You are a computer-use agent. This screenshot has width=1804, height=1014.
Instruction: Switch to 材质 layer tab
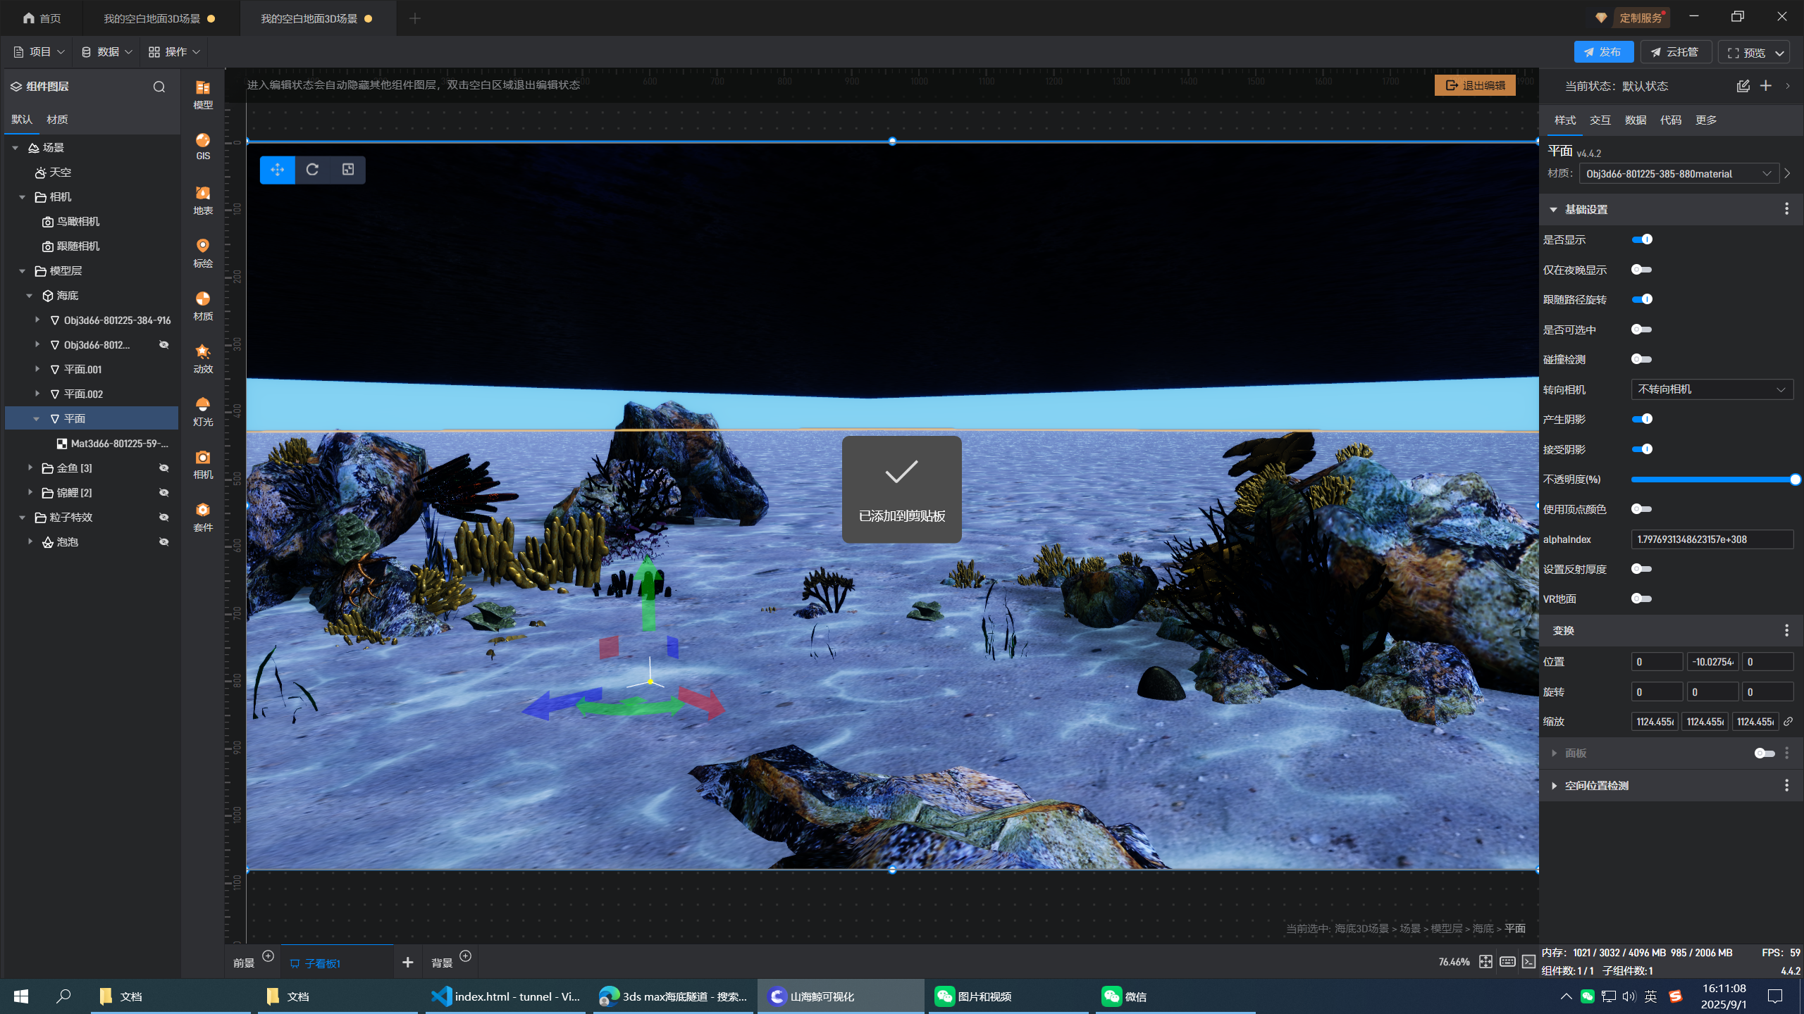pos(57,120)
